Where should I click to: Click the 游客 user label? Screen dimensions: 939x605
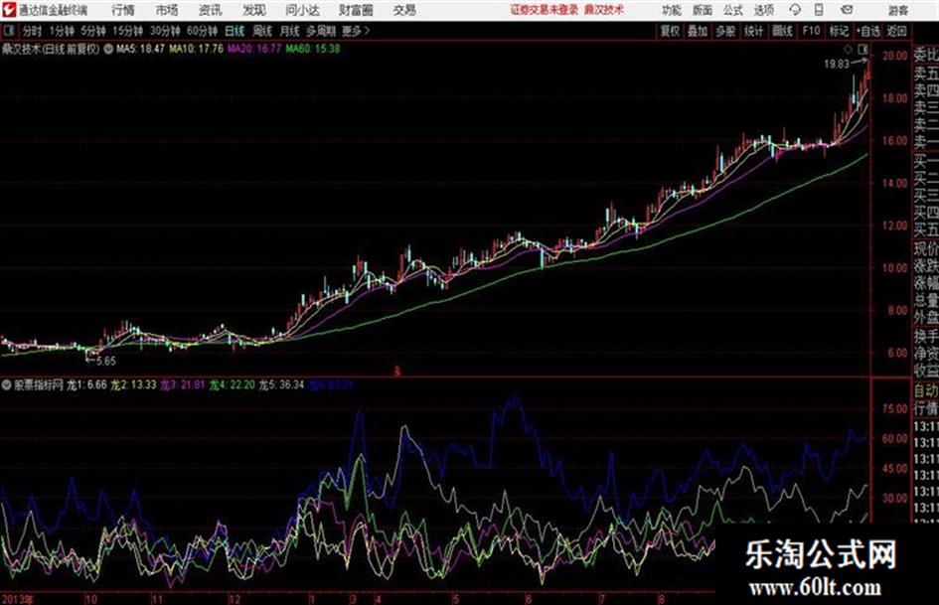(x=897, y=10)
